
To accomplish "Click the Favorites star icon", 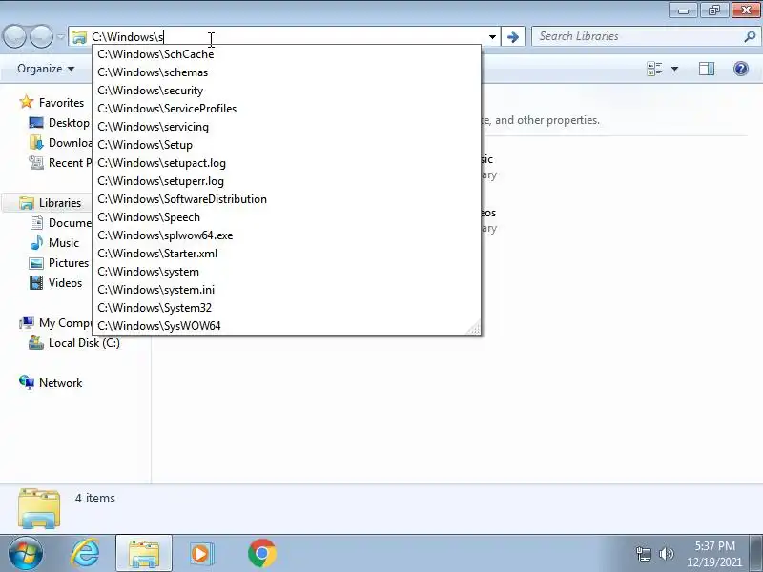I will click(27, 102).
